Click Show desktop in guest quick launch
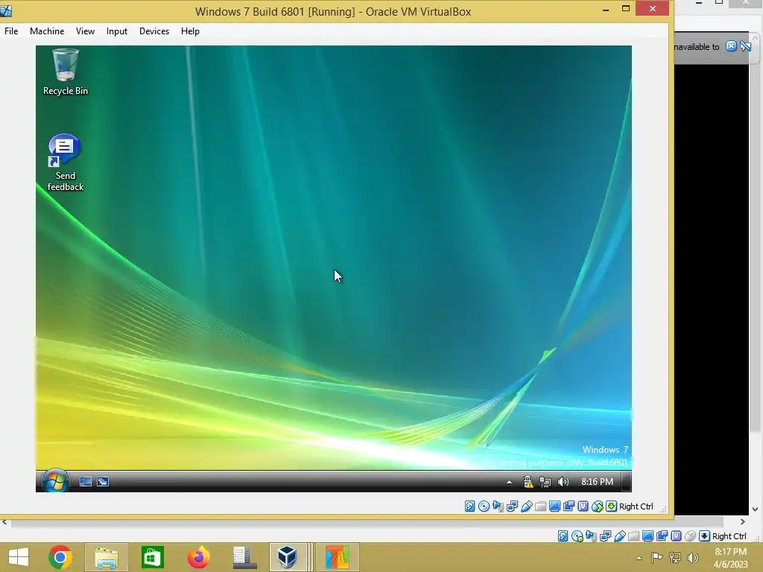The image size is (763, 572). click(x=86, y=482)
